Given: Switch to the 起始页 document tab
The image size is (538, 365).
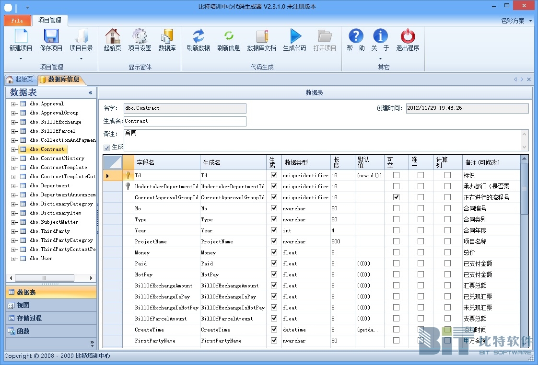Looking at the screenshot, I should coord(20,80).
